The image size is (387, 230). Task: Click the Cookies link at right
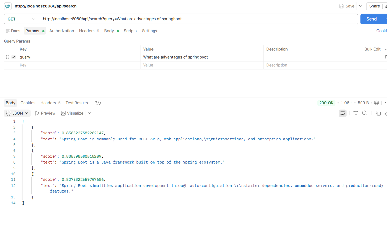[x=382, y=31]
